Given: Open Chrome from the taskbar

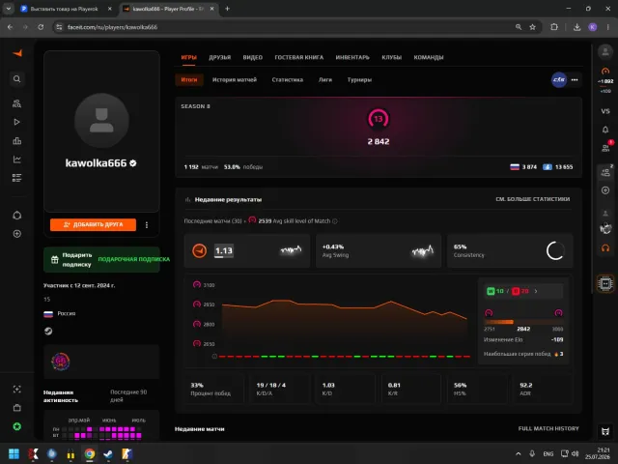Looking at the screenshot, I should tap(90, 453).
